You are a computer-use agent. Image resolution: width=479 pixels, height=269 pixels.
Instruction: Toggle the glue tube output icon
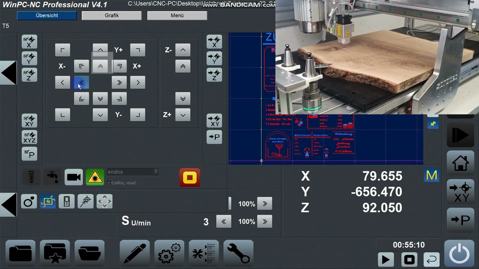pyautogui.click(x=31, y=177)
